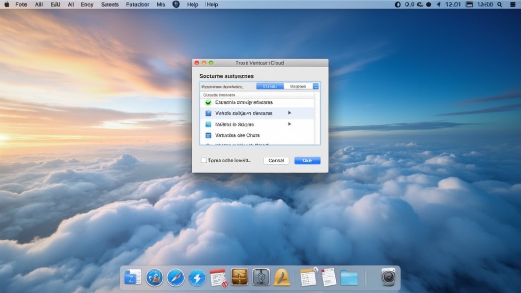
Task: Select the white 'Sopcee' segment tab in dialog
Action: (x=298, y=86)
